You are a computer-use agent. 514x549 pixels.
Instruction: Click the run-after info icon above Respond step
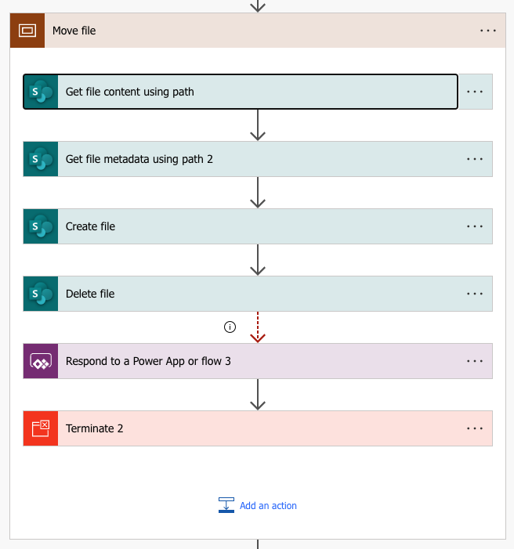[230, 327]
